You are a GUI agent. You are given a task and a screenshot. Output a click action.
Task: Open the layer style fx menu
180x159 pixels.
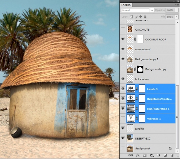click(138, 155)
